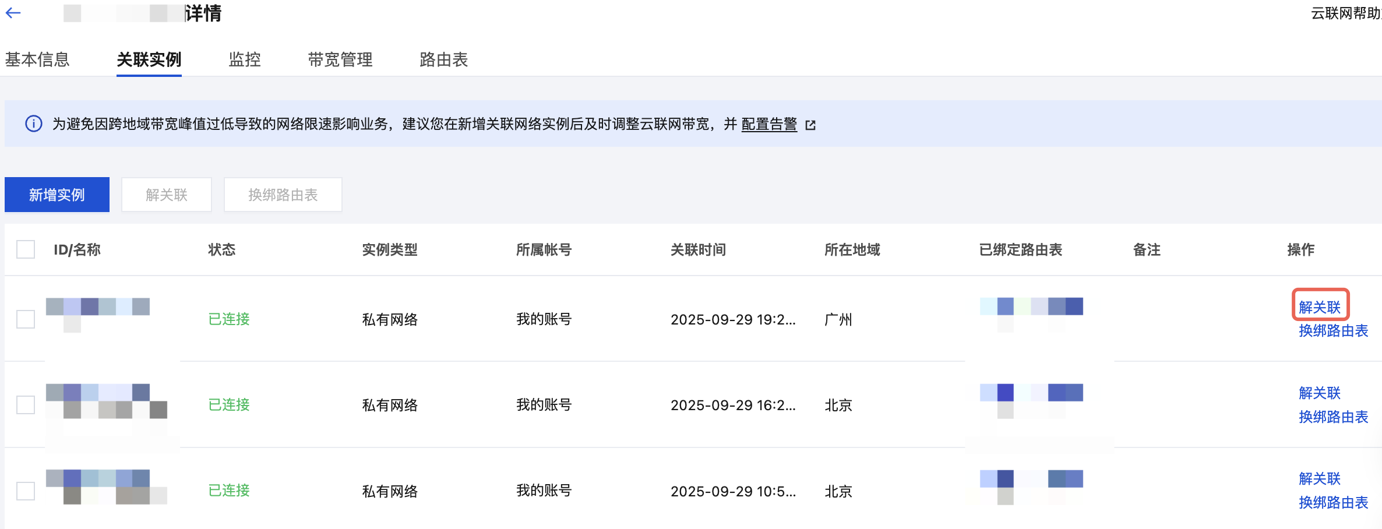Screen dimensions: 1382x529
Task: Click 解关联 for the 广州 instance
Action: [1320, 307]
